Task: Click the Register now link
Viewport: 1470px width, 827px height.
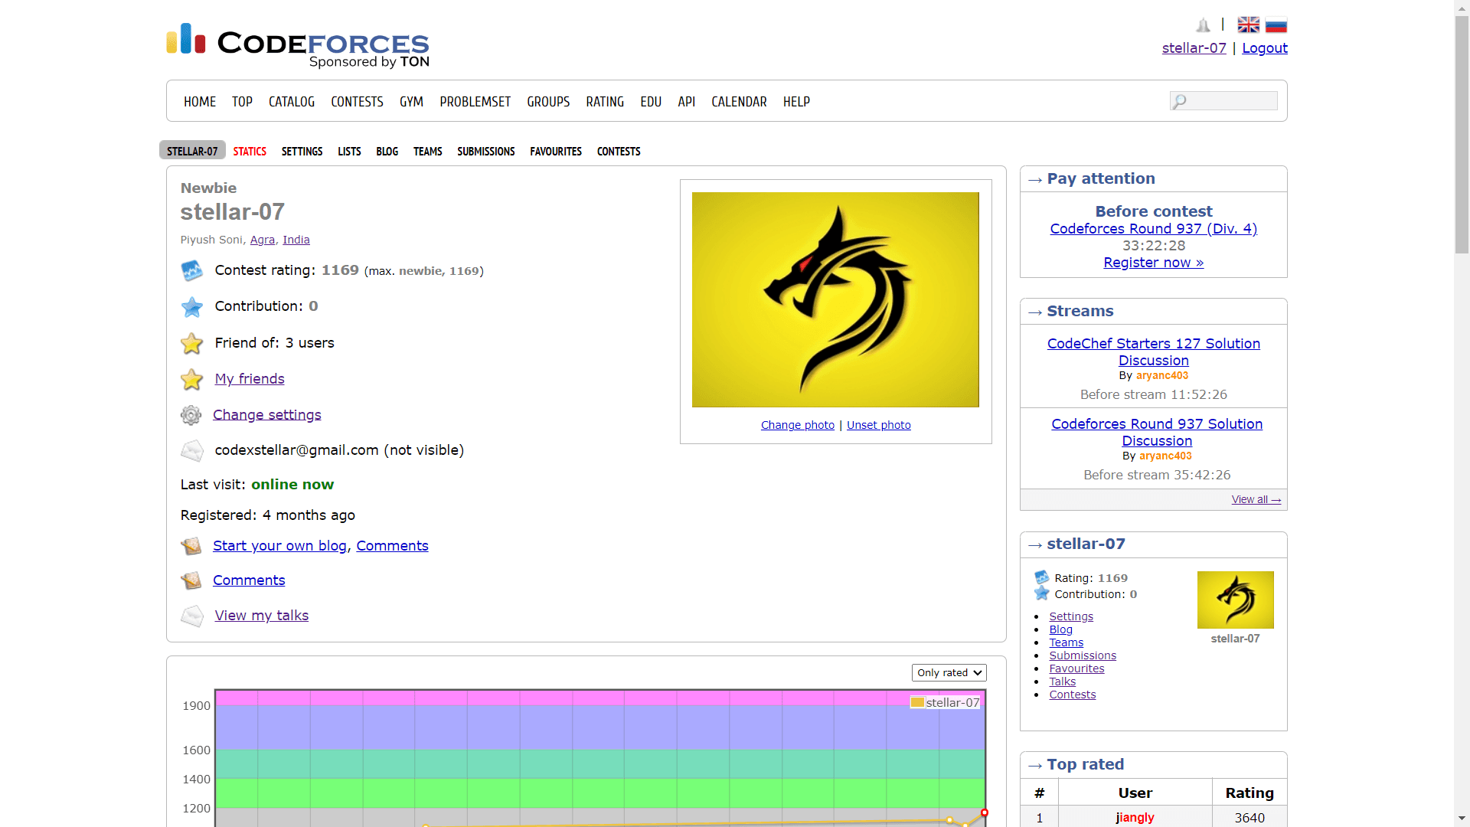Action: tap(1153, 263)
